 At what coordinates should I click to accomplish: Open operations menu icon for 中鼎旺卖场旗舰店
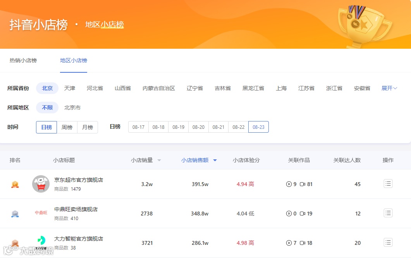388,213
